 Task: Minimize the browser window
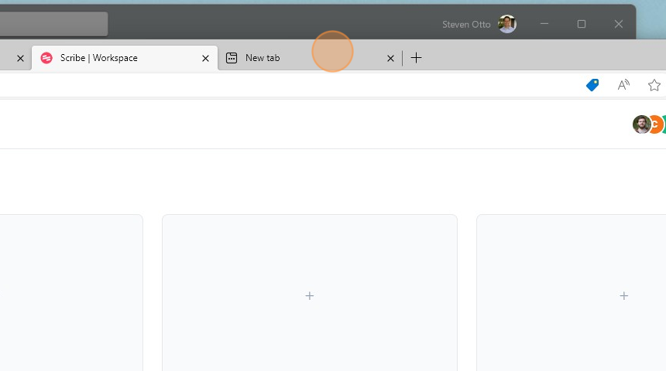click(544, 24)
